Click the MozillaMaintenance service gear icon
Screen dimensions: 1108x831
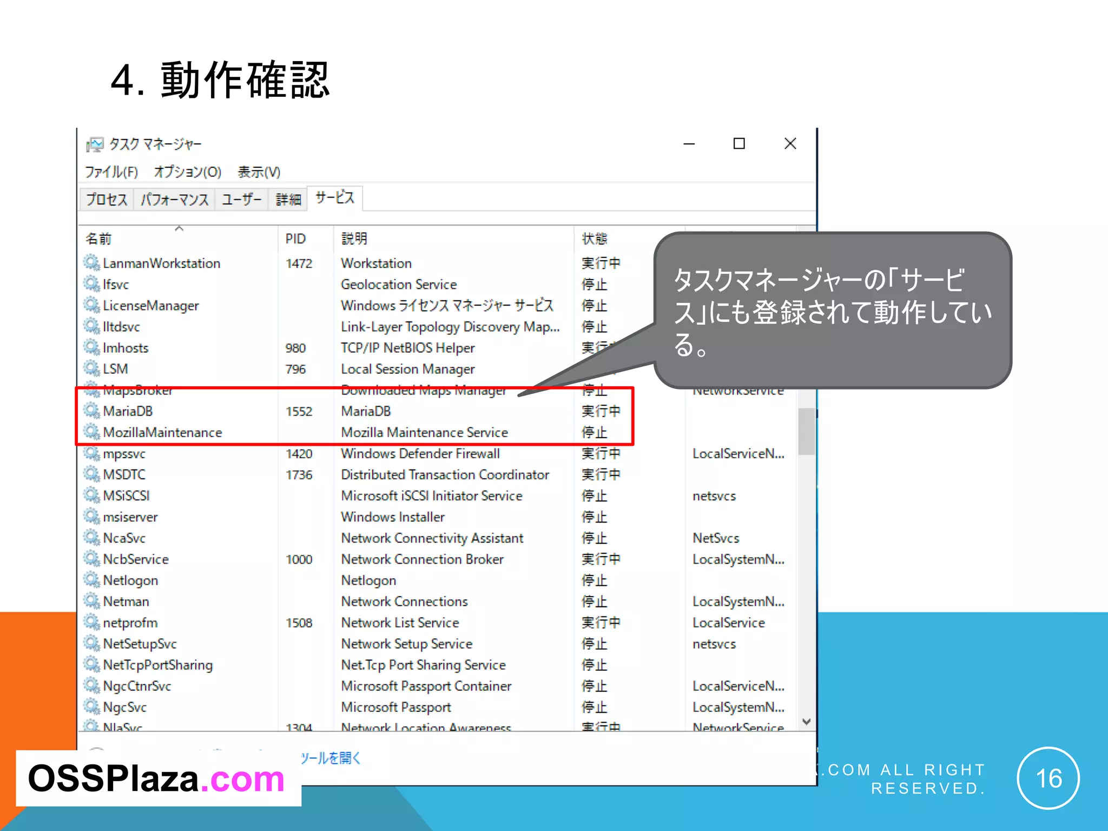(91, 432)
